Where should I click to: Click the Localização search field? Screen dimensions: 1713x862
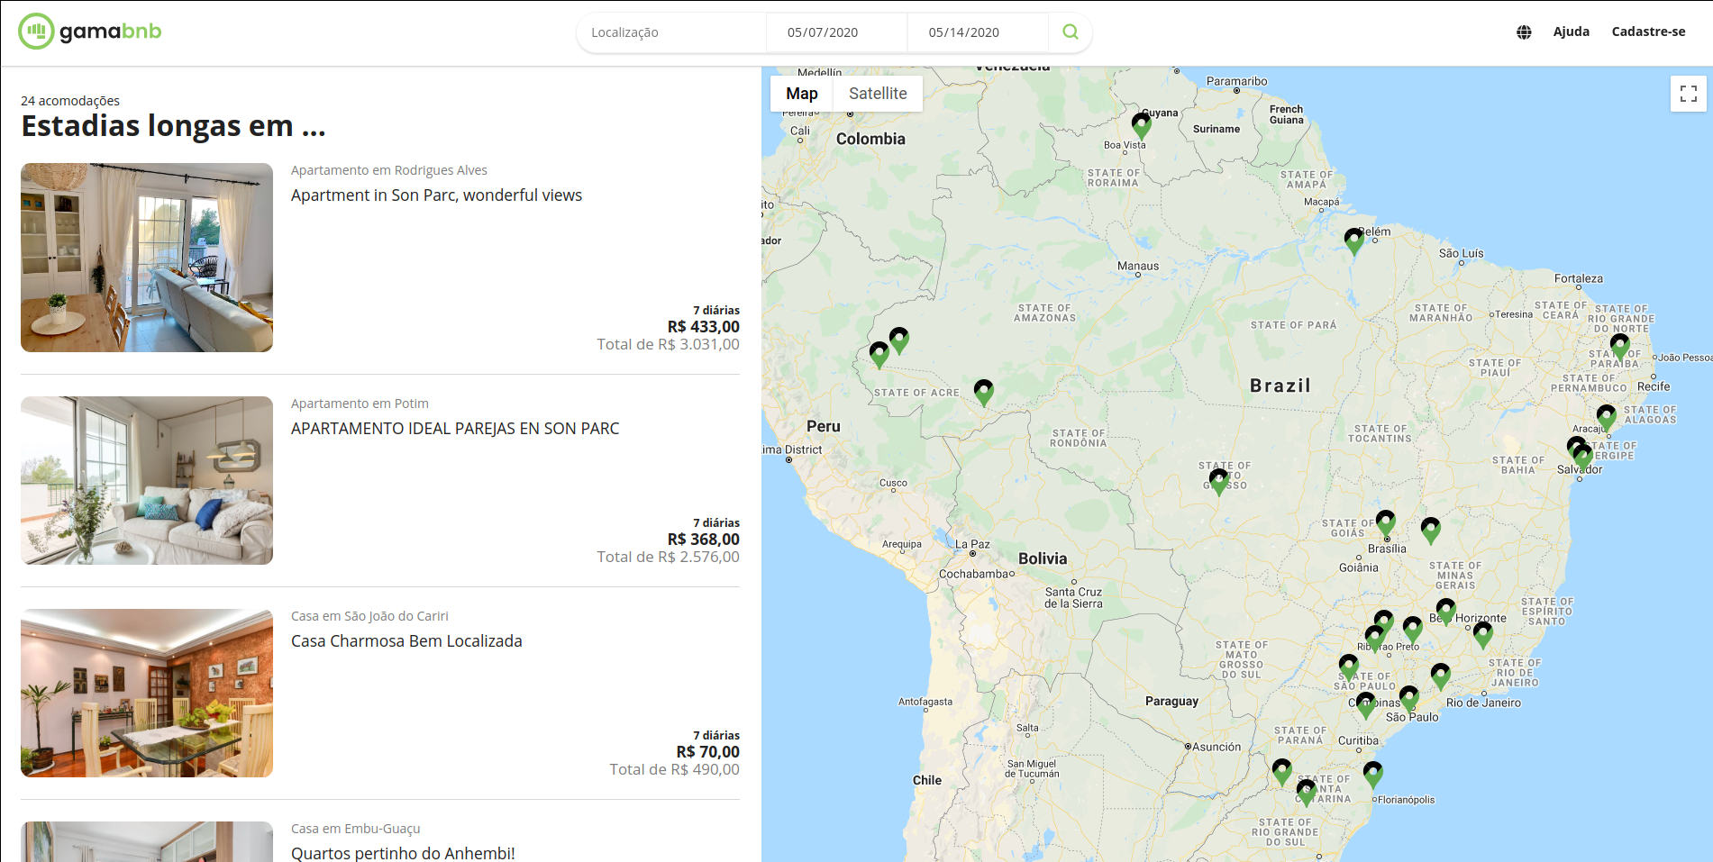coord(671,32)
